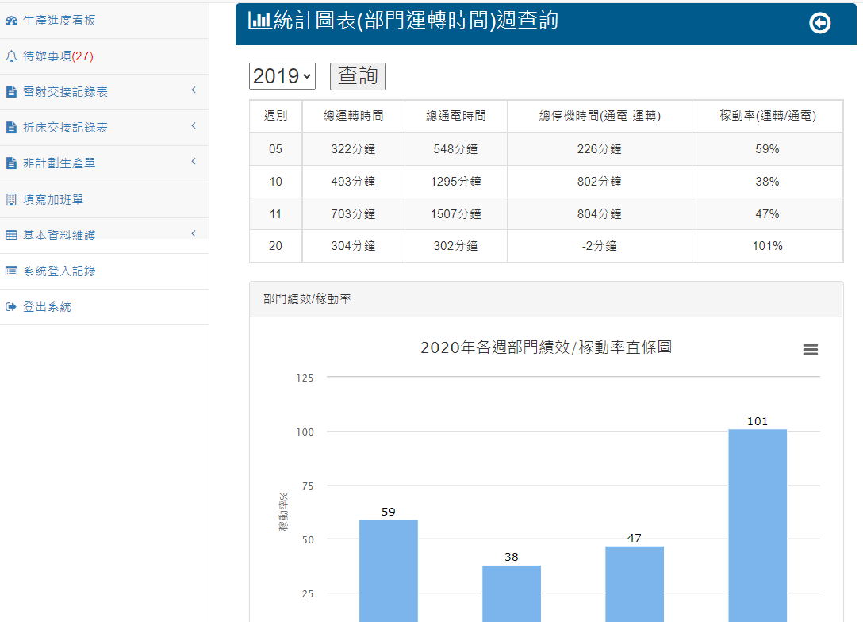Click the 週別 column header
The image size is (863, 622).
coord(276,116)
